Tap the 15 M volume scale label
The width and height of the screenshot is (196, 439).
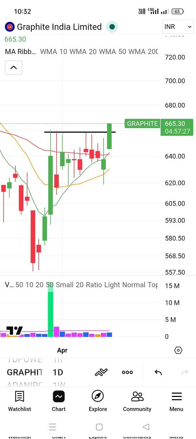(x=172, y=286)
